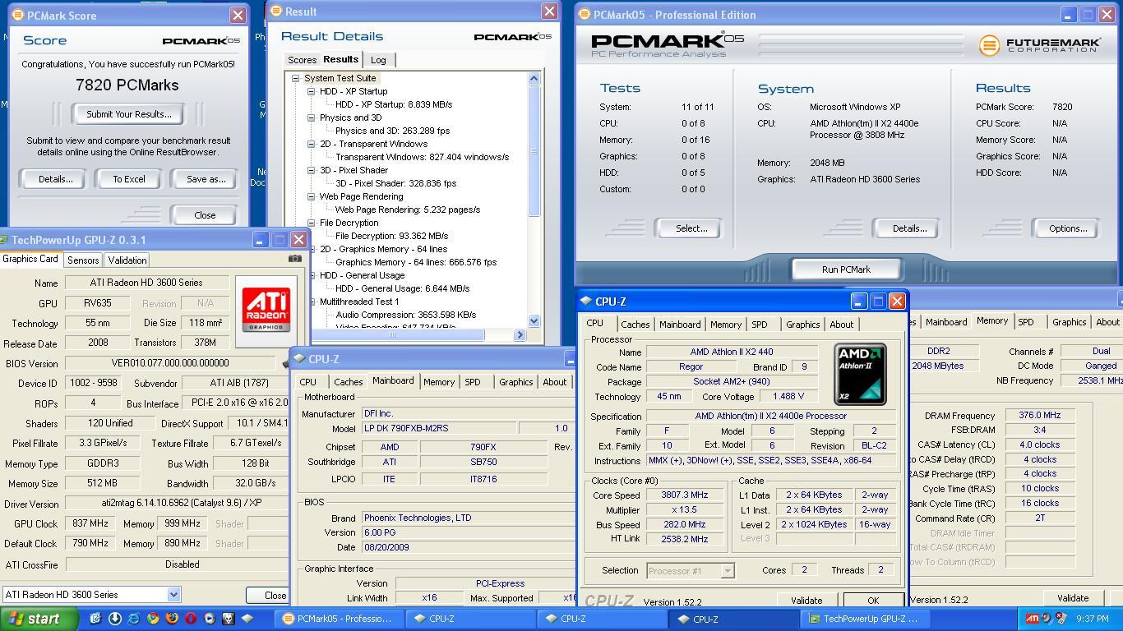Collapse the 2D - Transparent Windows node
Image resolution: width=1123 pixels, height=631 pixels.
pyautogui.click(x=312, y=144)
